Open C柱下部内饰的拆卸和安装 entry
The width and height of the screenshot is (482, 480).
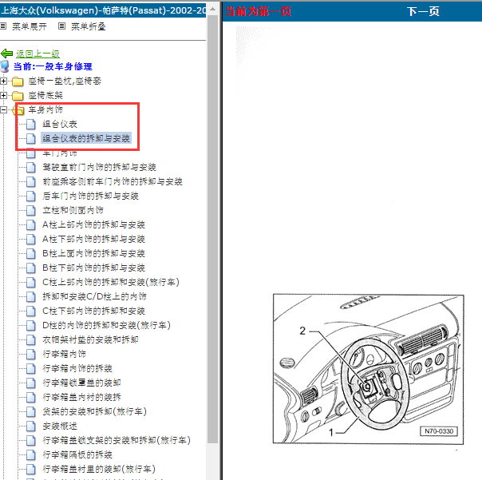93,311
